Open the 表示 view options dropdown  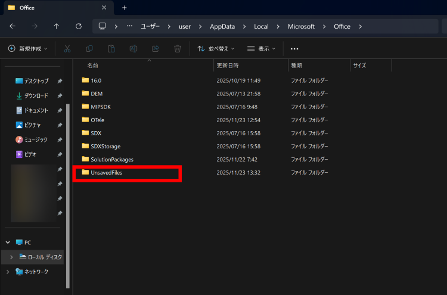pyautogui.click(x=262, y=49)
